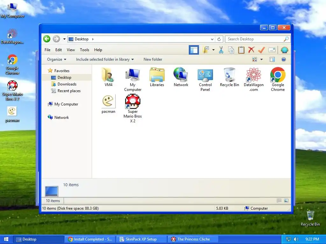Open the Tools menu

[x=84, y=50]
